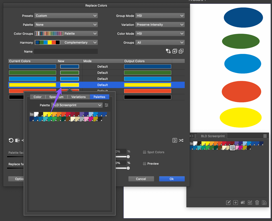The height and width of the screenshot is (221, 272).
Task: Click the reset circular arrow icon
Action: point(11,140)
